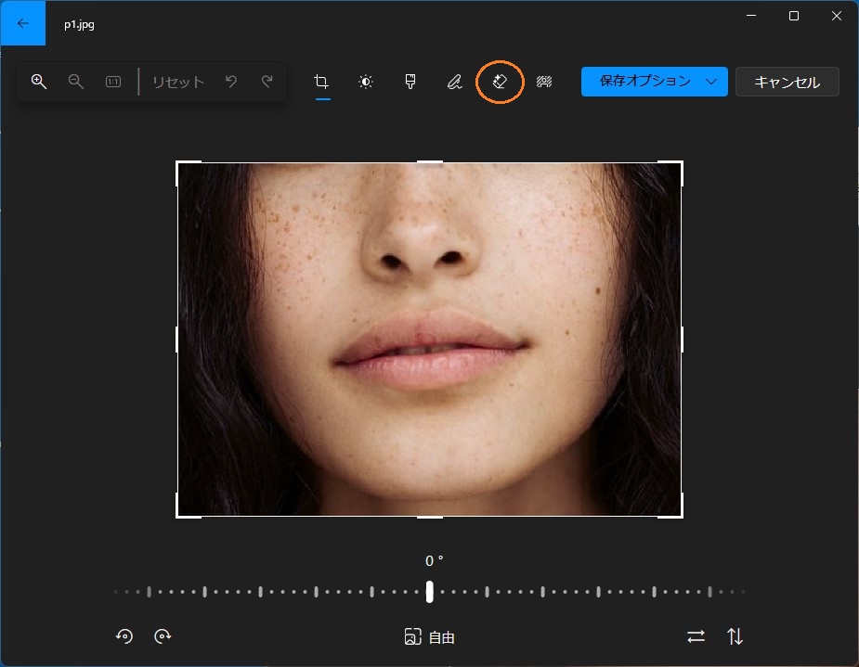Viewport: 859px width, 667px height.
Task: Undo the last edit
Action: [231, 82]
